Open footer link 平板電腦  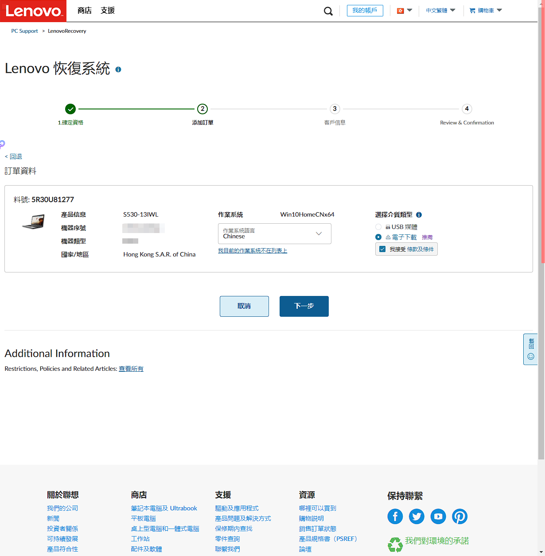pyautogui.click(x=143, y=518)
